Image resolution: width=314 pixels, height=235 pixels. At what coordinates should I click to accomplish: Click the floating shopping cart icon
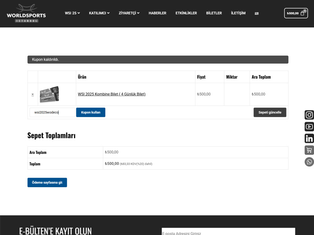tap(309, 150)
